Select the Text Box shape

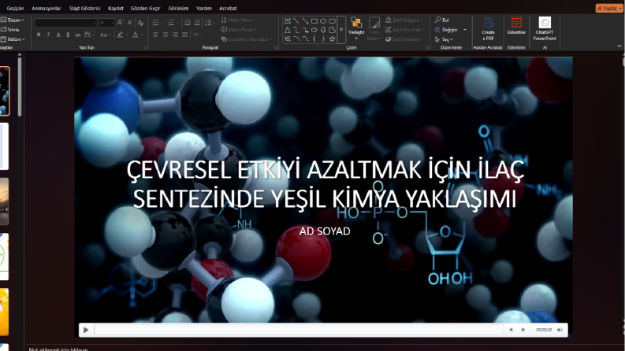pos(287,20)
